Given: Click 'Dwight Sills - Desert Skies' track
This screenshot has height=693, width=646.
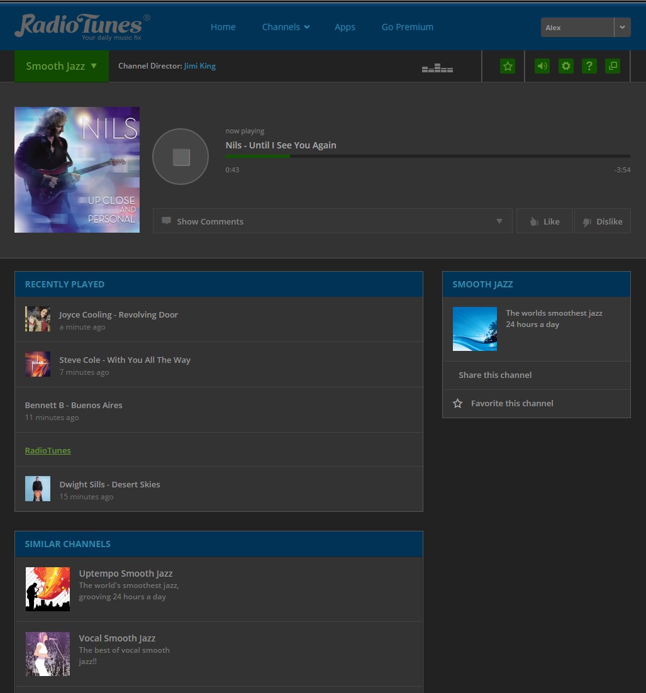Looking at the screenshot, I should 109,484.
